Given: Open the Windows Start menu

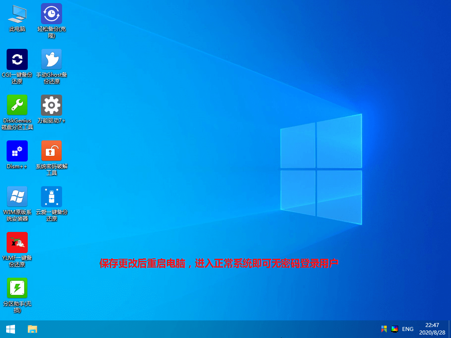Looking at the screenshot, I should point(11,329).
